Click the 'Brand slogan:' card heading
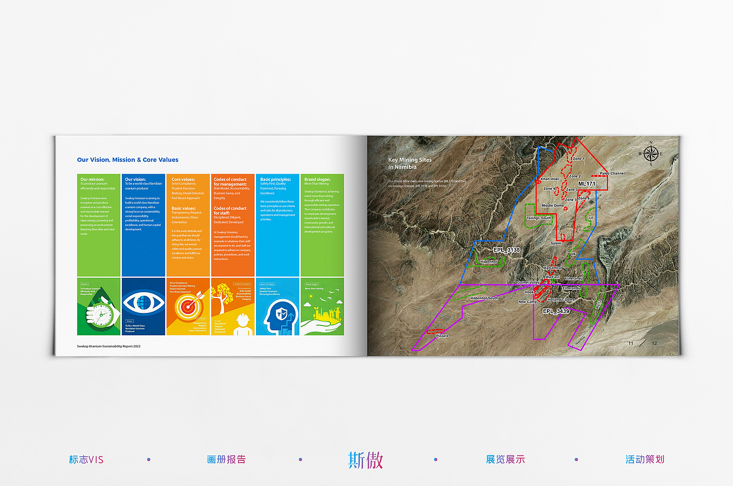 (317, 179)
